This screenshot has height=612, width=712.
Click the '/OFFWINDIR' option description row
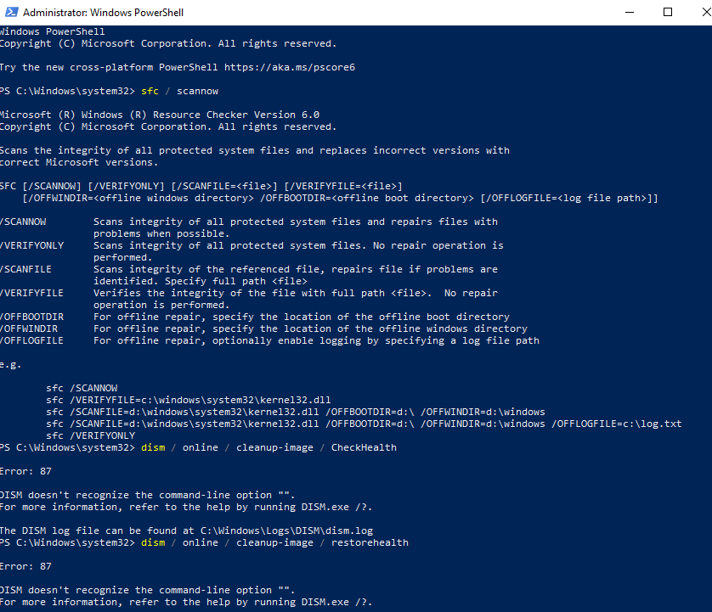pos(264,328)
